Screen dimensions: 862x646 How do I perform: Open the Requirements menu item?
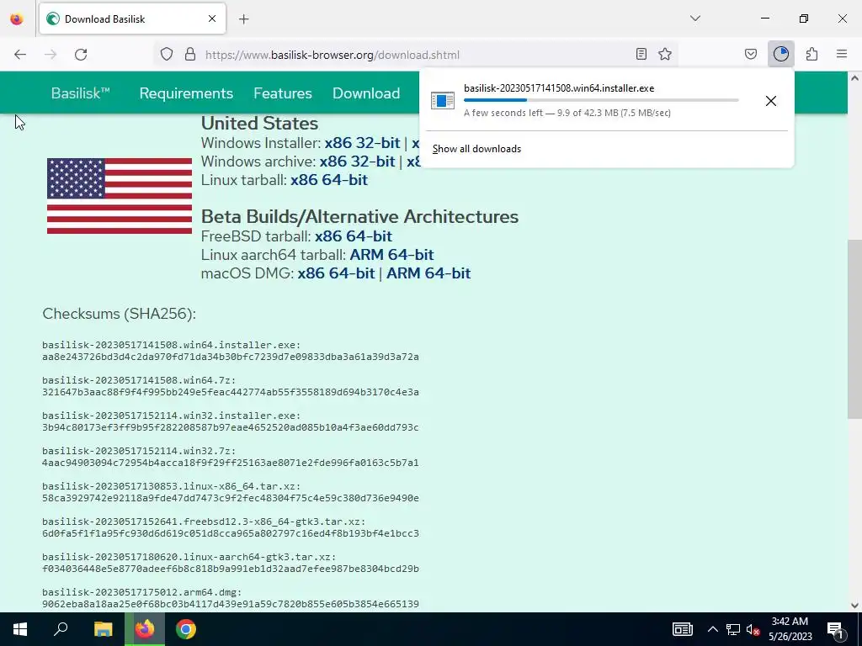coord(186,93)
